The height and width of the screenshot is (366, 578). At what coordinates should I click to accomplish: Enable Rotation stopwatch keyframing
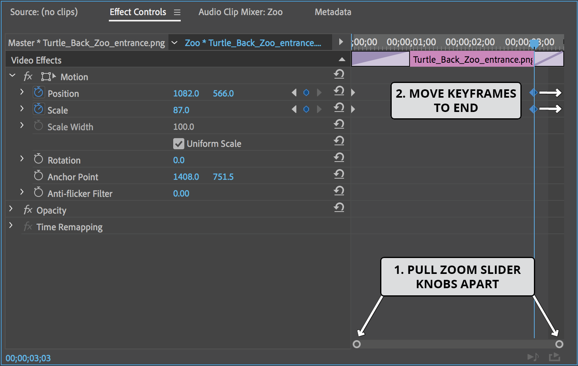point(39,160)
